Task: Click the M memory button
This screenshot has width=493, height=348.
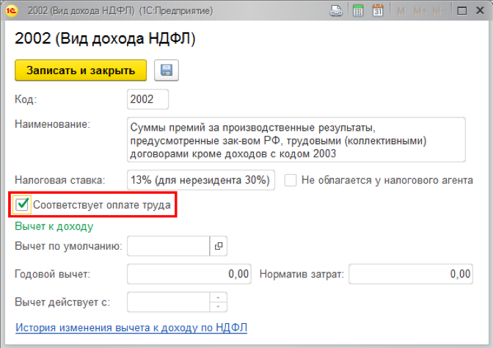Action: click(401, 11)
